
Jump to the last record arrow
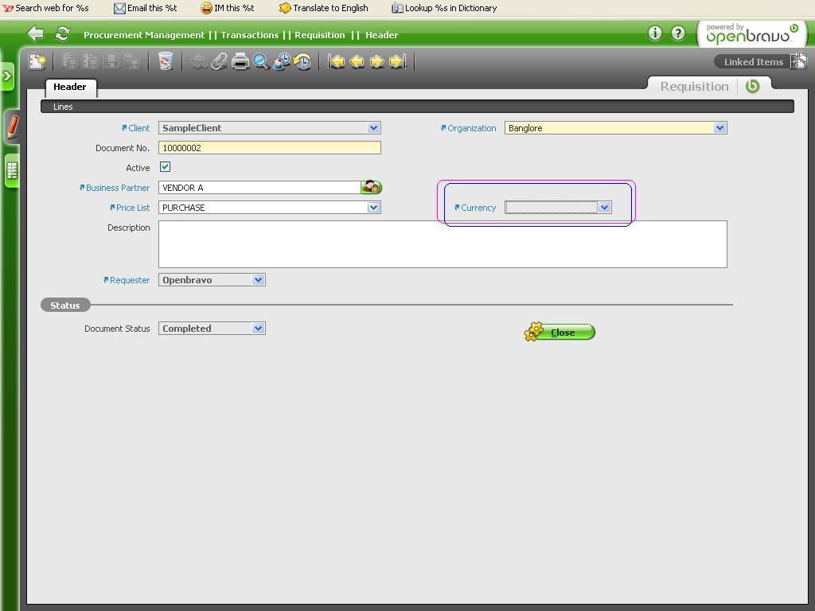(398, 61)
